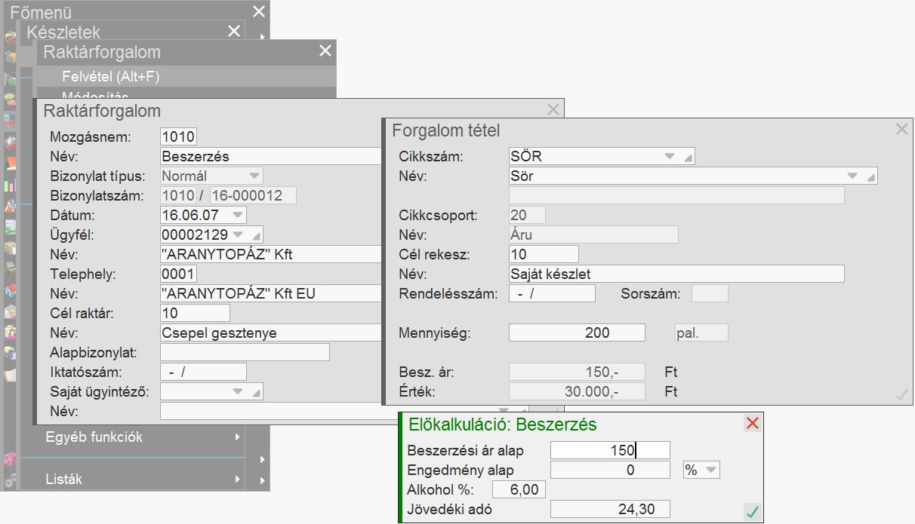Click the Név field Saját készlet
Screen dimensions: 915x524
677,274
